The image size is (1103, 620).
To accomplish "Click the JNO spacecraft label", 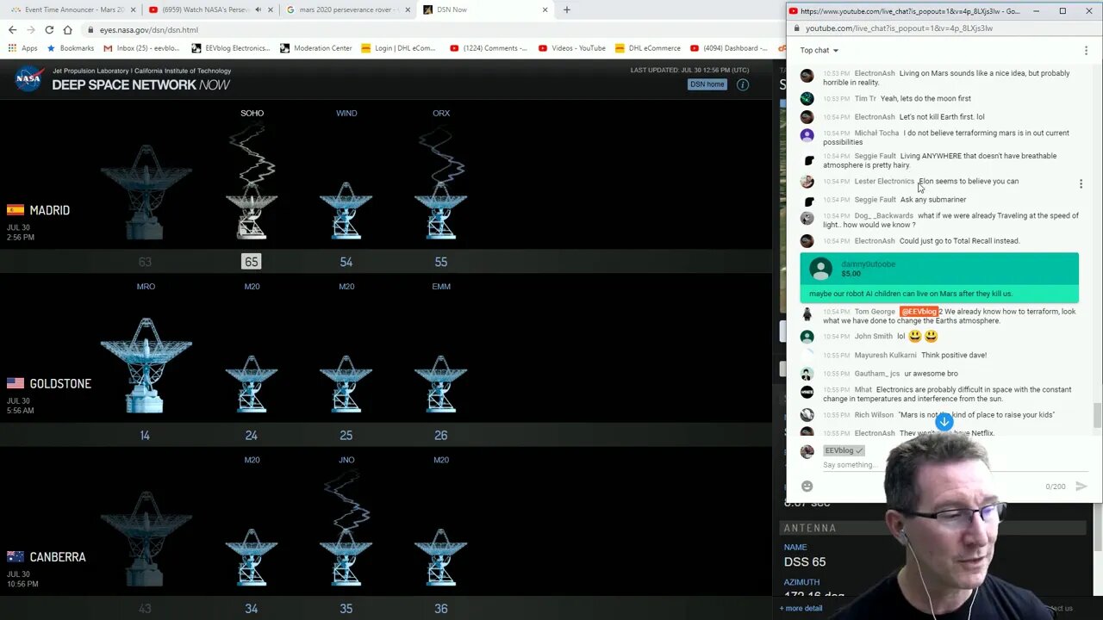I will tap(346, 460).
